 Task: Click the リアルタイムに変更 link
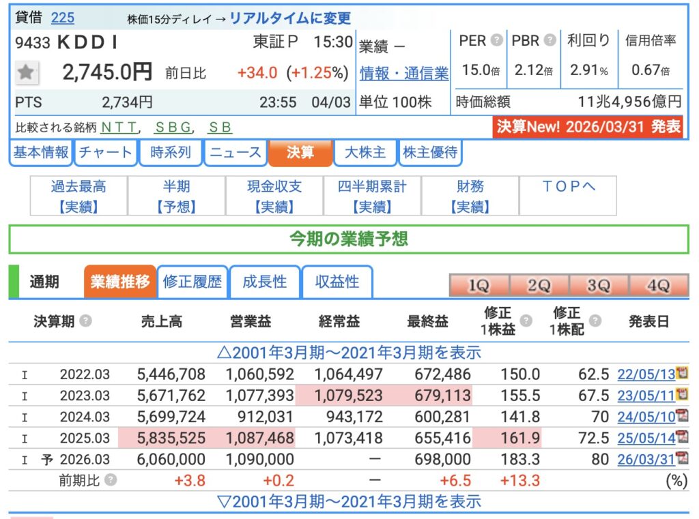pyautogui.click(x=290, y=18)
